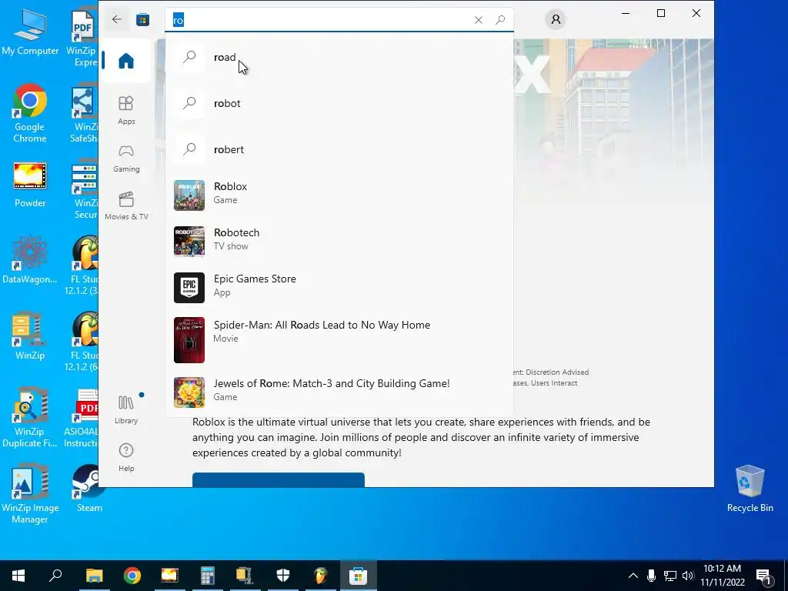This screenshot has width=788, height=591.
Task: Open the user profile icon
Action: click(x=556, y=19)
